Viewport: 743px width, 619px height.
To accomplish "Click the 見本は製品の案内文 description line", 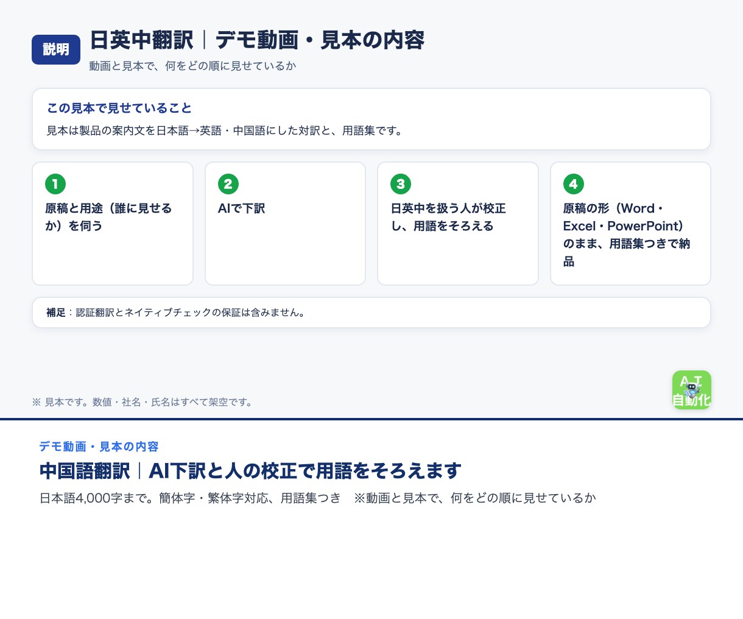I will 226,131.
